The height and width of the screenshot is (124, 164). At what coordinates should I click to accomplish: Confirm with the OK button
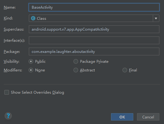122,117
